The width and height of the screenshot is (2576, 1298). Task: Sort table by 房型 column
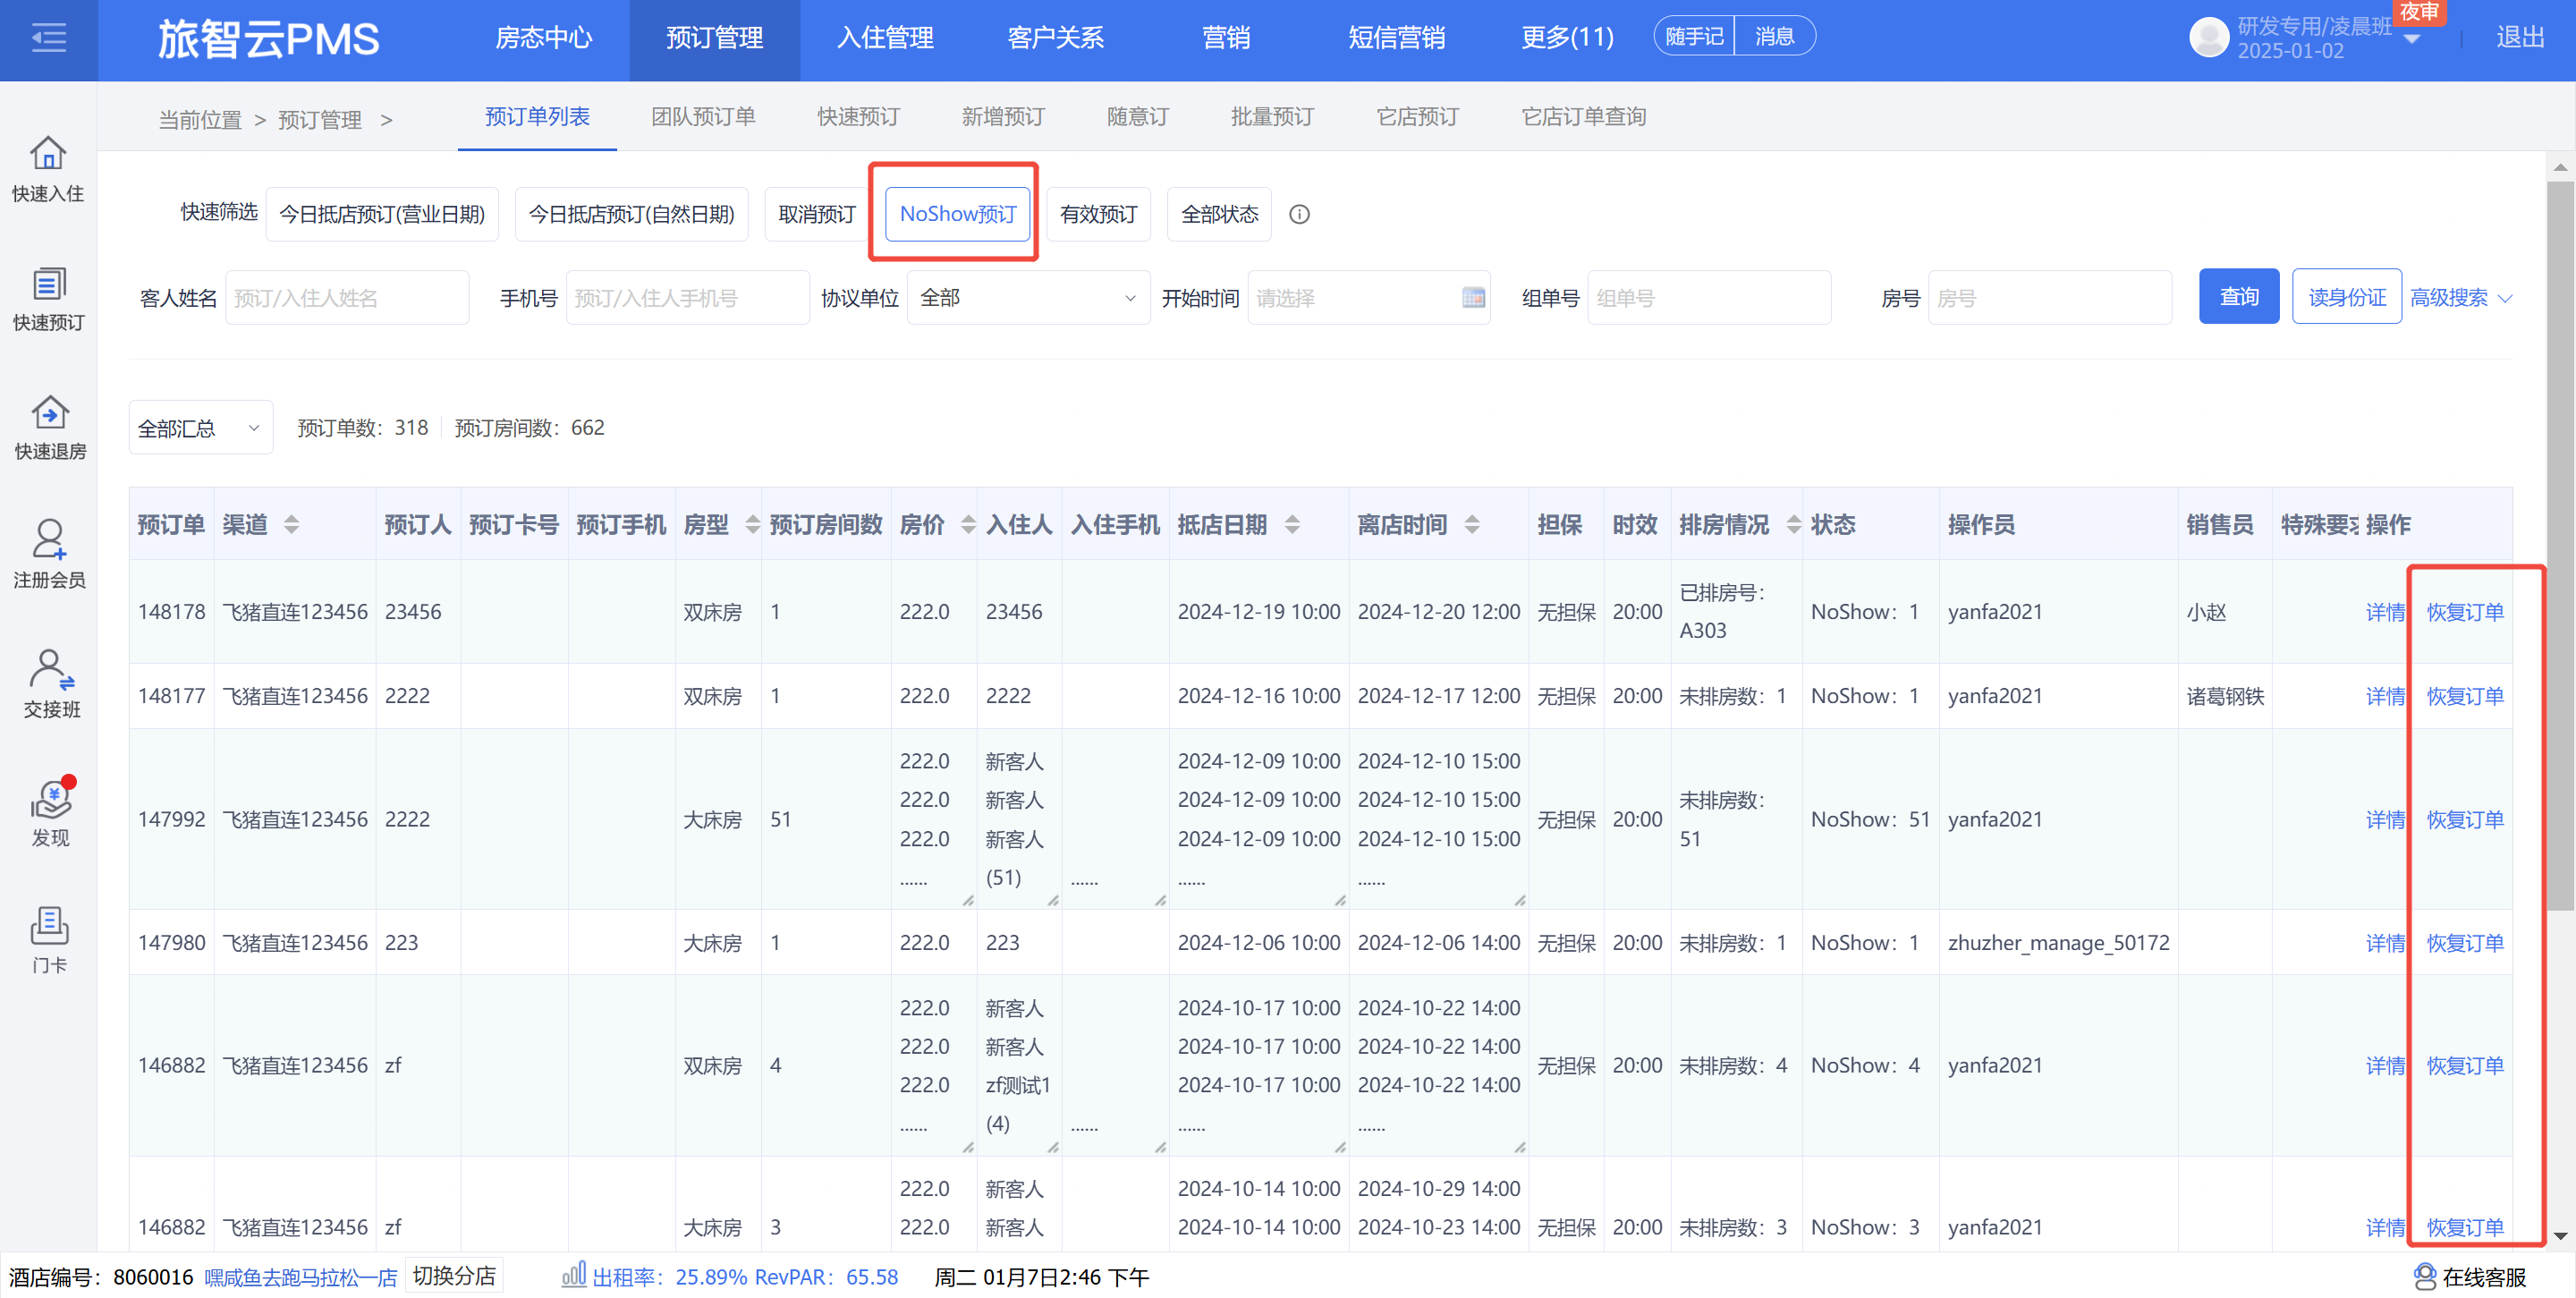click(753, 524)
